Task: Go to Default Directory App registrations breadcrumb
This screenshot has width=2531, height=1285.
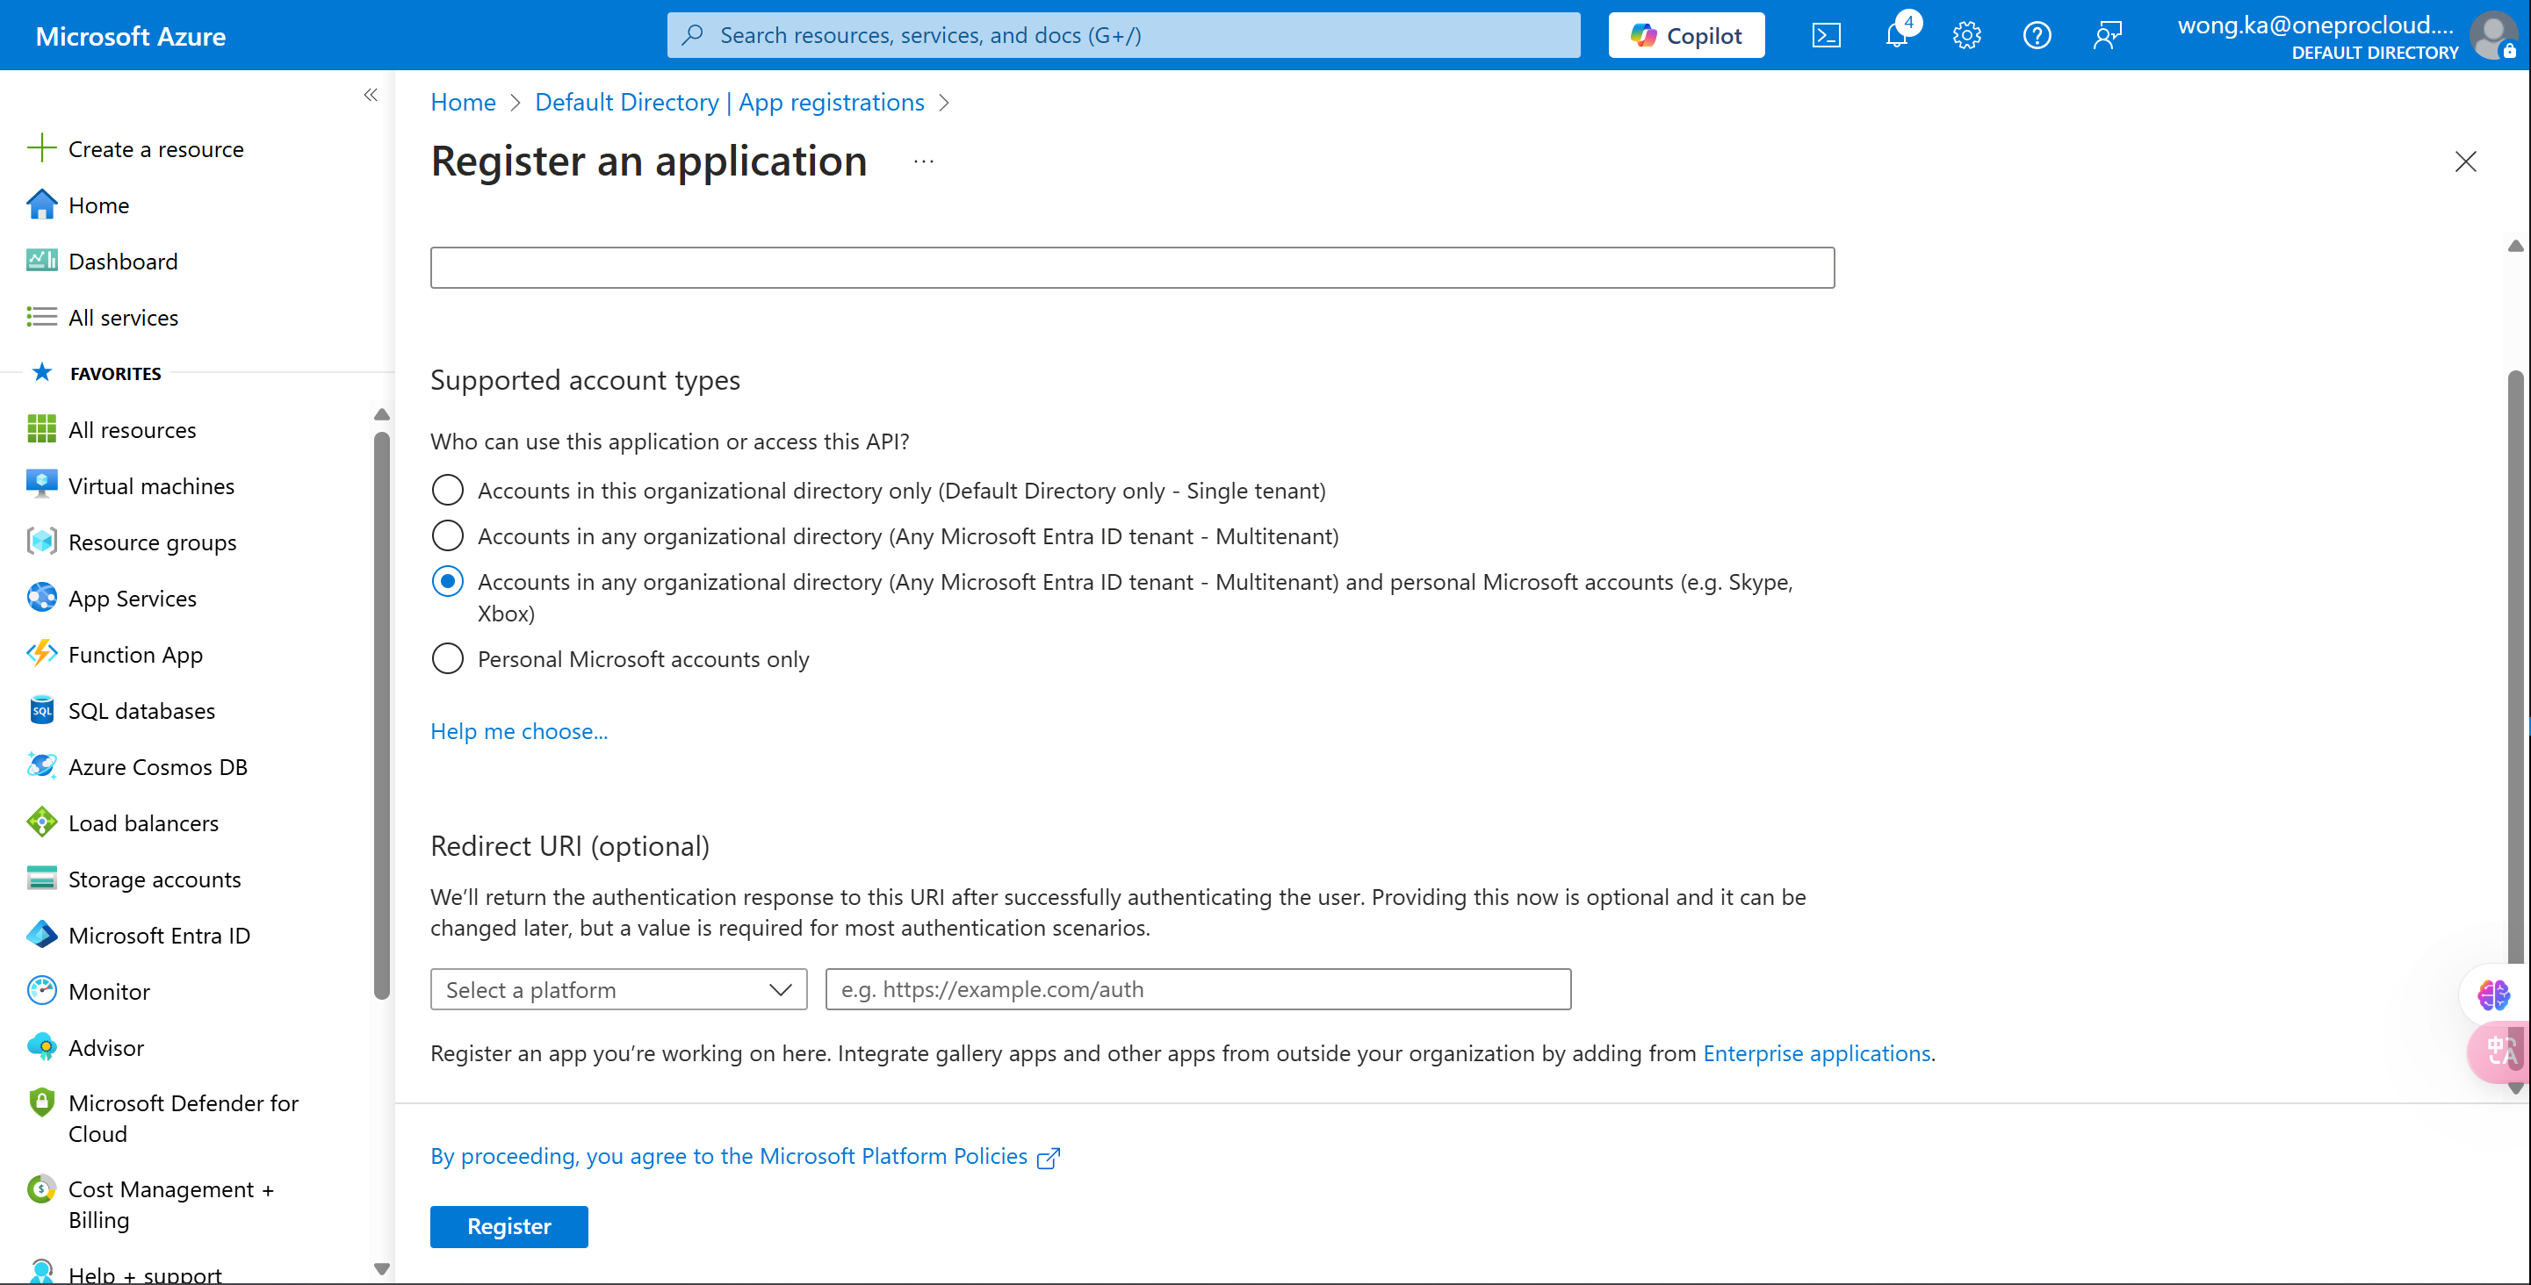Action: point(729,102)
